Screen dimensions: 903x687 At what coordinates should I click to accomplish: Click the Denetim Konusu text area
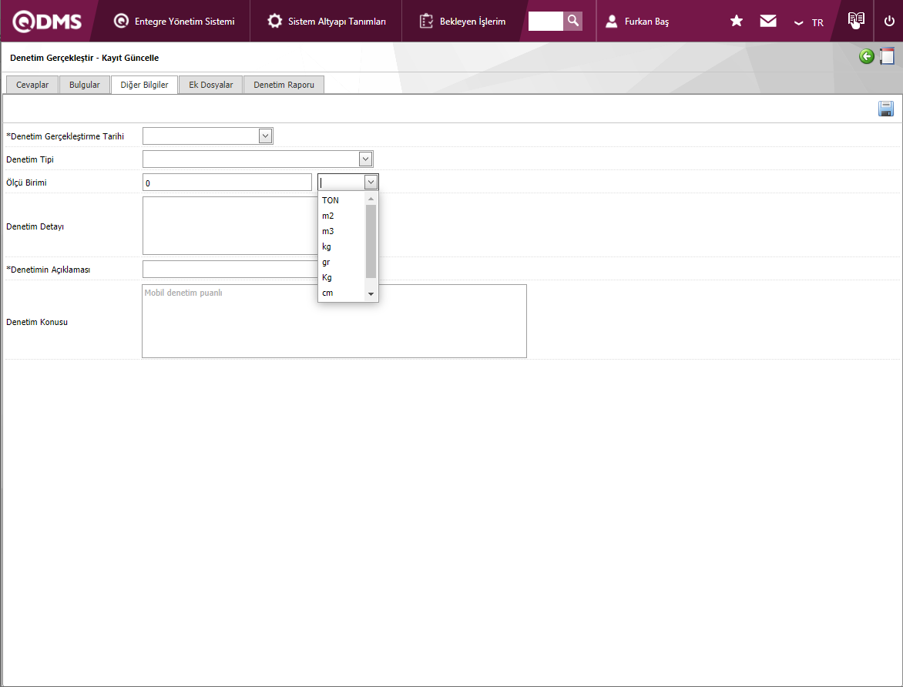(334, 321)
